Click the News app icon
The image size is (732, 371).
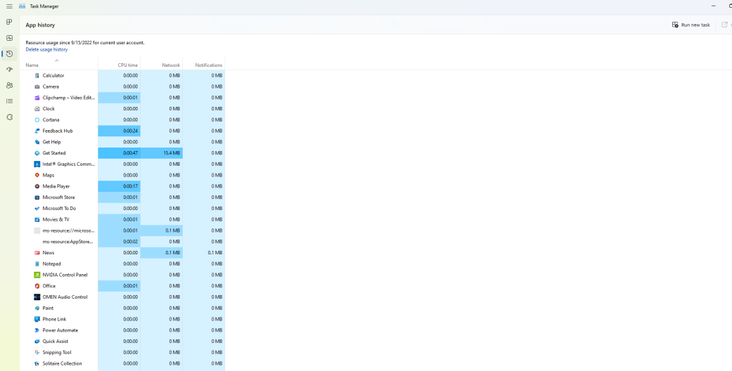(37, 253)
